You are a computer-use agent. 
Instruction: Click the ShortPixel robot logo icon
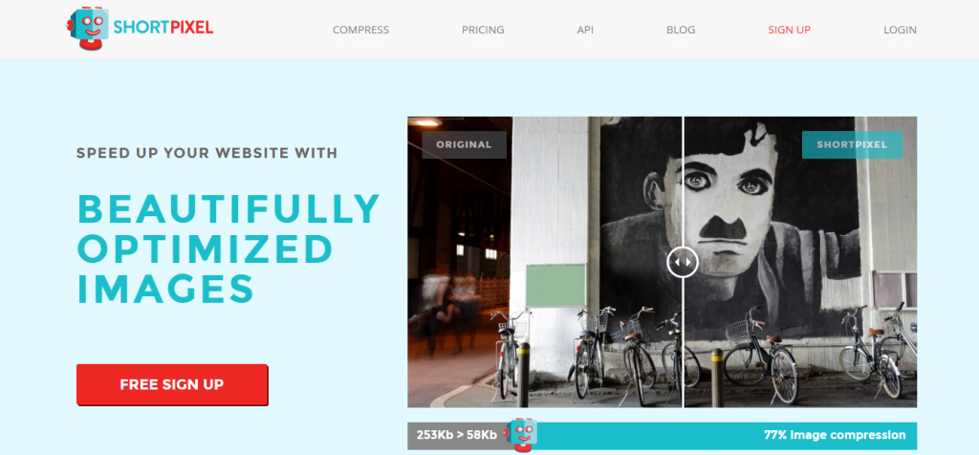[89, 28]
